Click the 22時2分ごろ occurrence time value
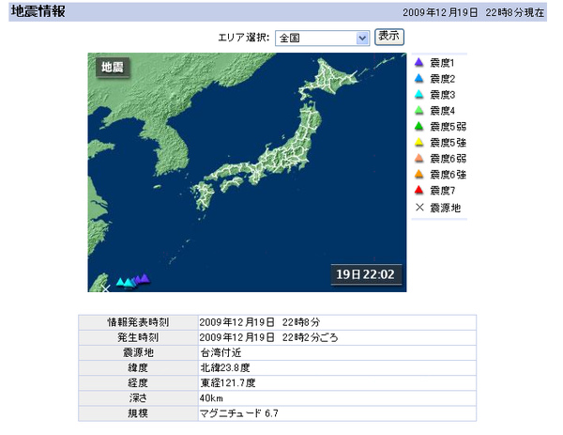 (x=311, y=337)
